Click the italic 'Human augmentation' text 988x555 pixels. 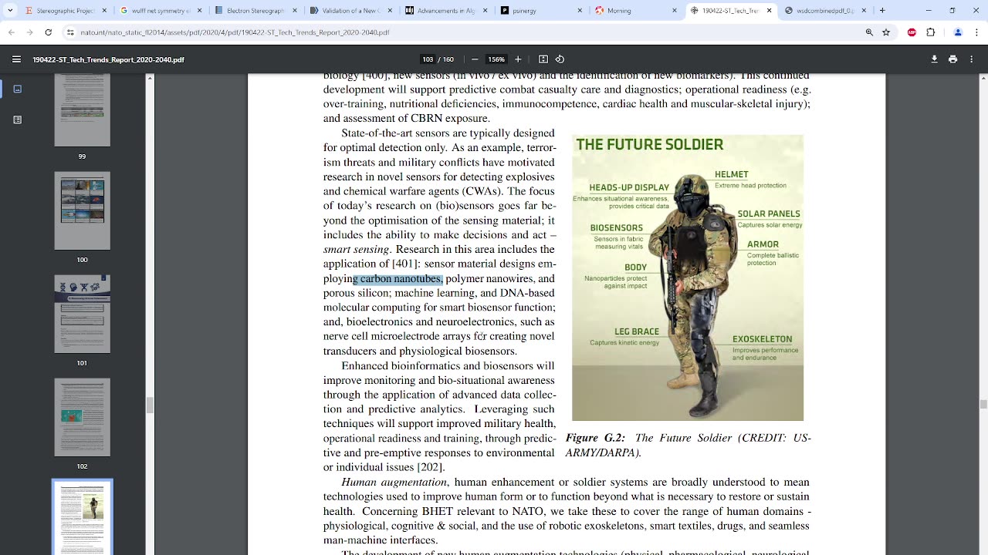tap(394, 482)
